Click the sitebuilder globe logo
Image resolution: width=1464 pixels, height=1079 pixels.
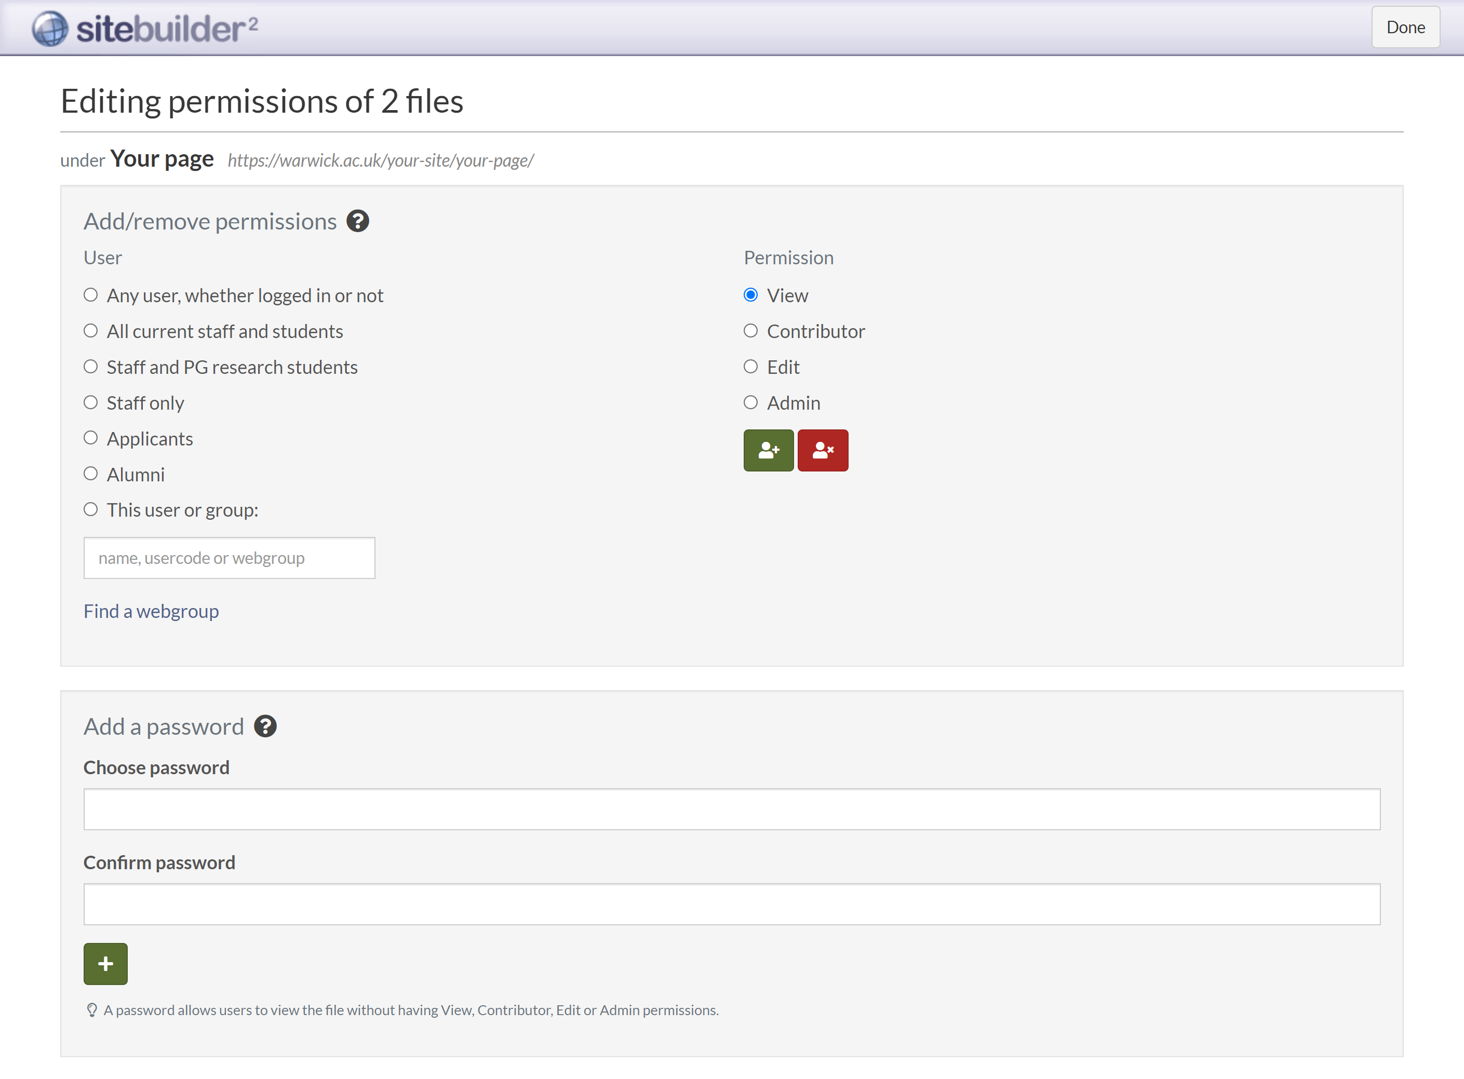click(50, 28)
